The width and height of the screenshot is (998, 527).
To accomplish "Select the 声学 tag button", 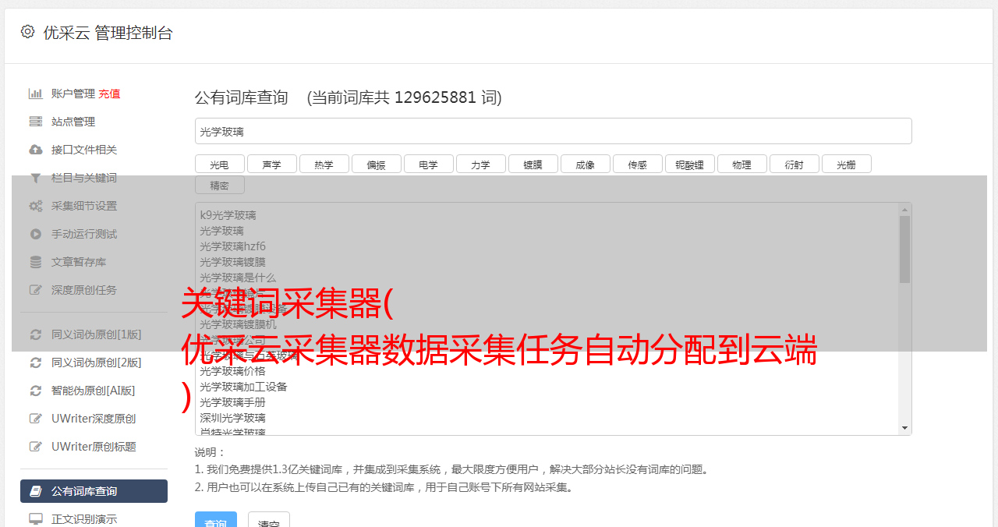I will click(271, 164).
